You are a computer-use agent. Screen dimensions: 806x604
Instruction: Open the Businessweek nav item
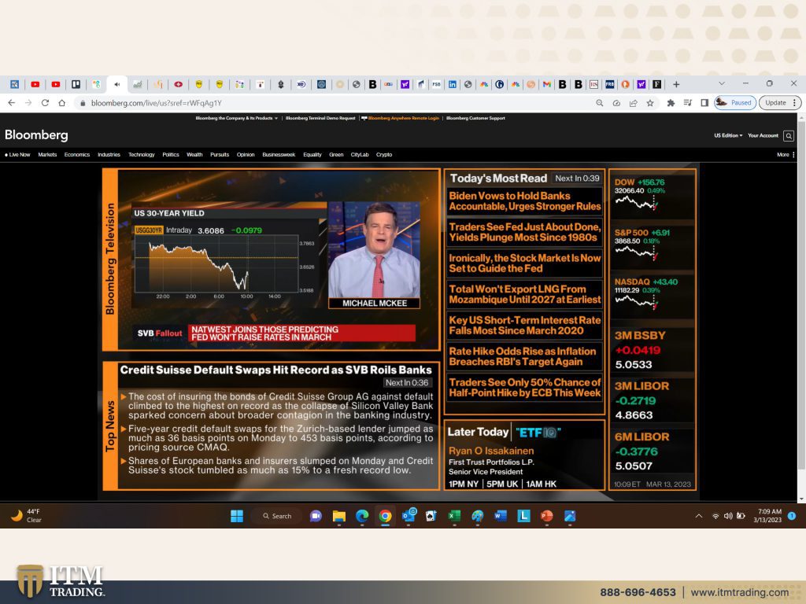279,155
